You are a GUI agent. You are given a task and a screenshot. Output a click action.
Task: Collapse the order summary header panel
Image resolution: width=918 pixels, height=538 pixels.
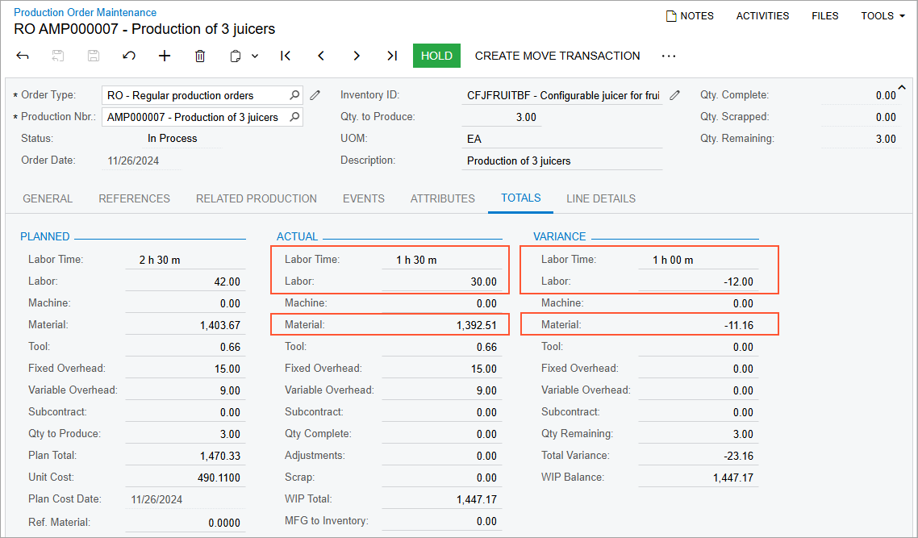902,87
